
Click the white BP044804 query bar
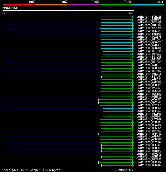68,11
